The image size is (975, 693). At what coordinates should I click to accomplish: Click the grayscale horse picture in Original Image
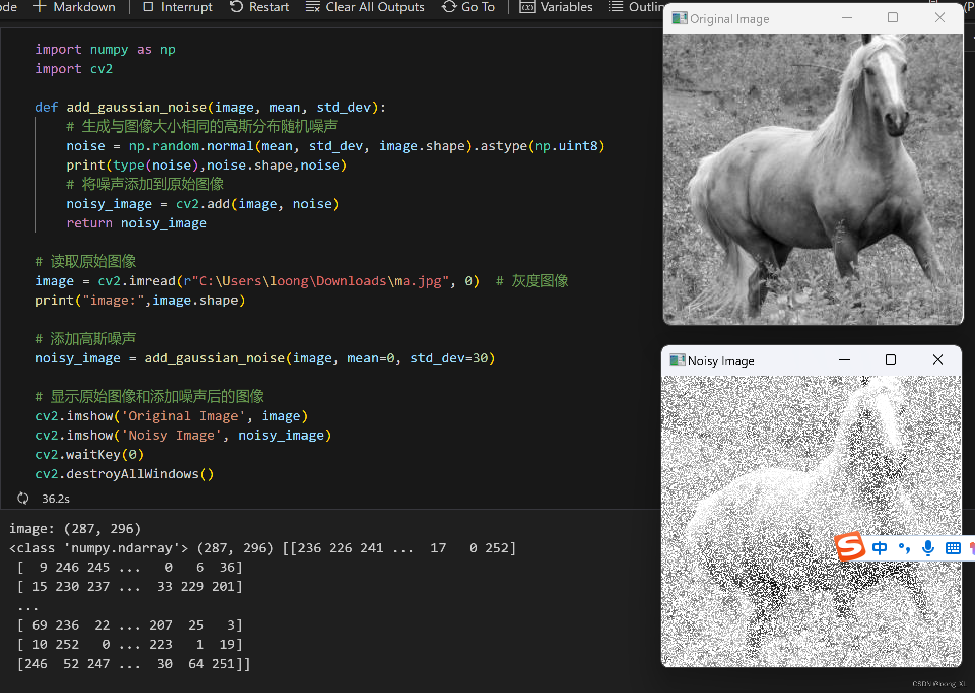pos(813,179)
